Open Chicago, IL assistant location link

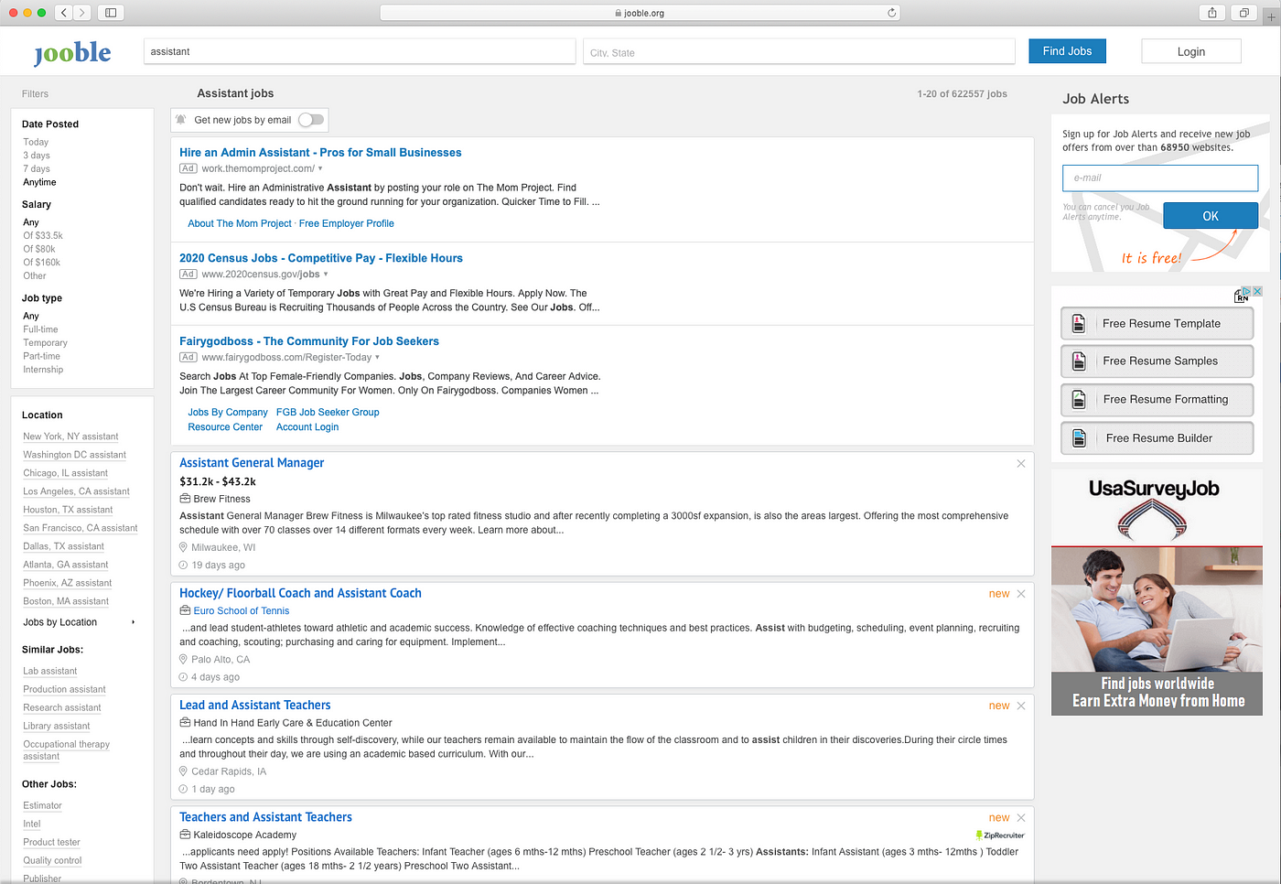(x=66, y=473)
